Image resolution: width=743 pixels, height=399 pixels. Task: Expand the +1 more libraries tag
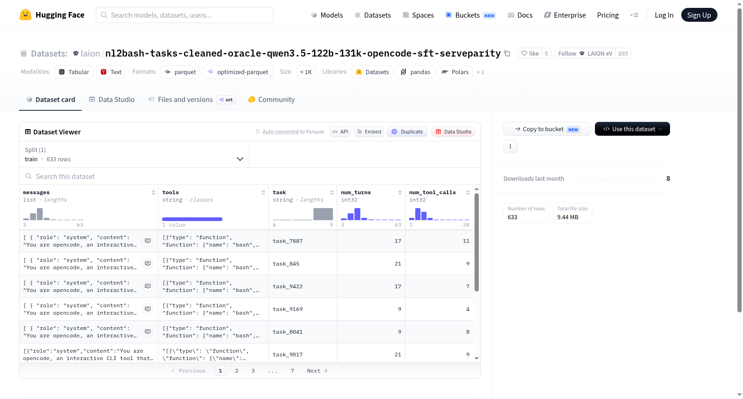[x=480, y=72]
